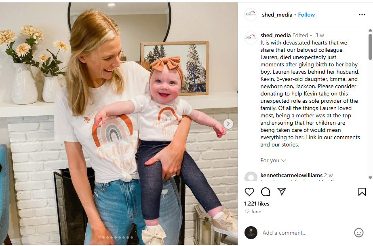Save post with bookmark icon
The height and width of the screenshot is (246, 373).
(362, 192)
